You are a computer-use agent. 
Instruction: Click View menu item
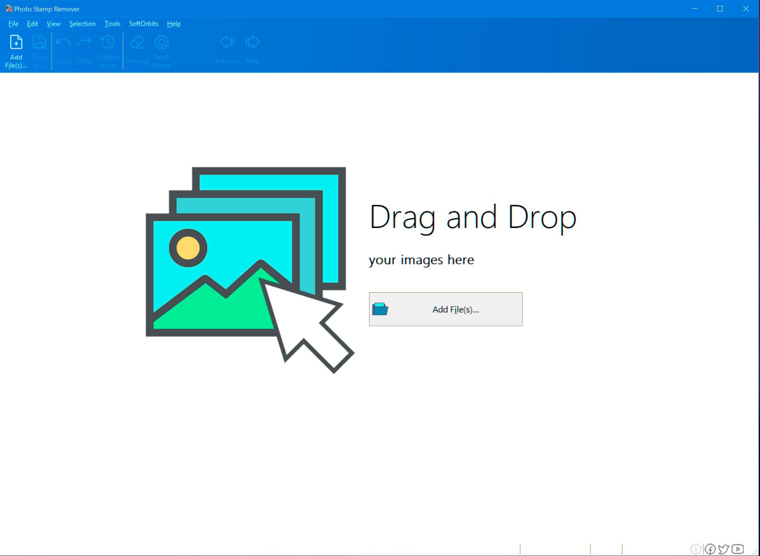click(x=53, y=24)
